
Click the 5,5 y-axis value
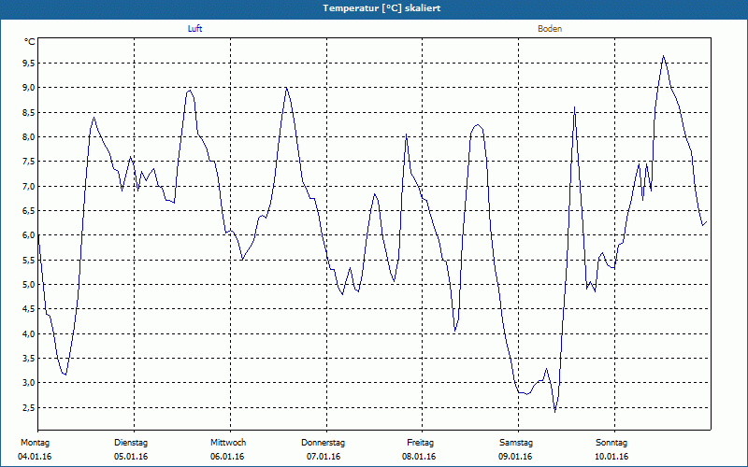30,261
